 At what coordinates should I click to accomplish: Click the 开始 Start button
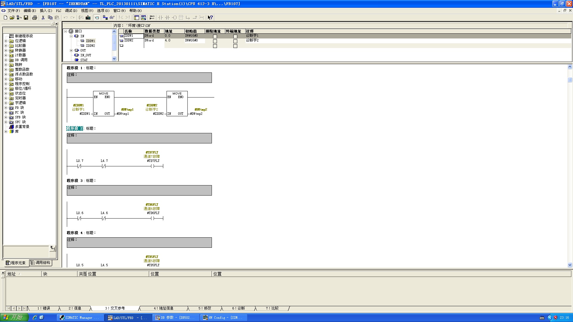(x=14, y=317)
